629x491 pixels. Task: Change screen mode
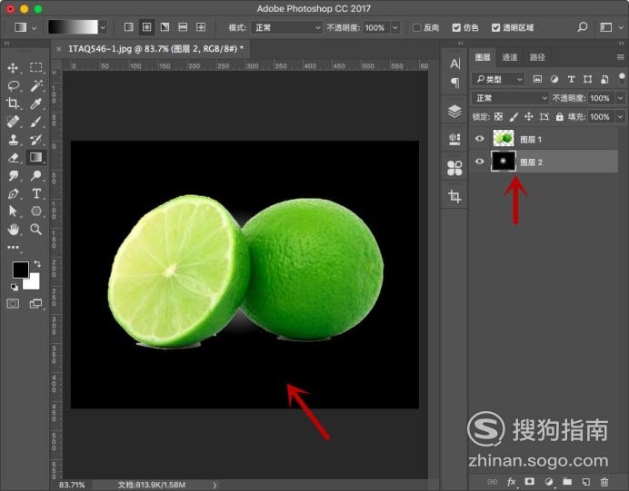[35, 303]
